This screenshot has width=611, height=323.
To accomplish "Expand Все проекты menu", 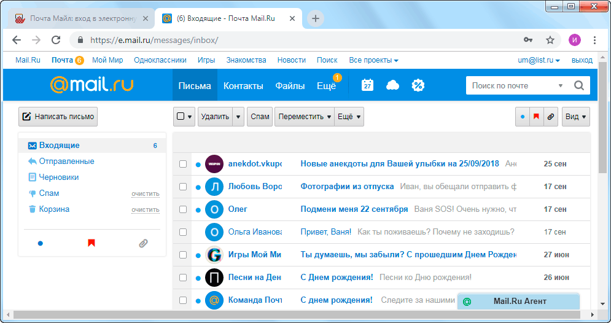I will [x=373, y=60].
